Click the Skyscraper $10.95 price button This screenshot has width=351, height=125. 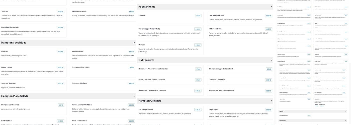click(x=269, y=110)
